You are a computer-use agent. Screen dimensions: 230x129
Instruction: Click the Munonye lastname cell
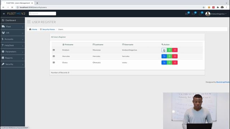[x=97, y=50]
